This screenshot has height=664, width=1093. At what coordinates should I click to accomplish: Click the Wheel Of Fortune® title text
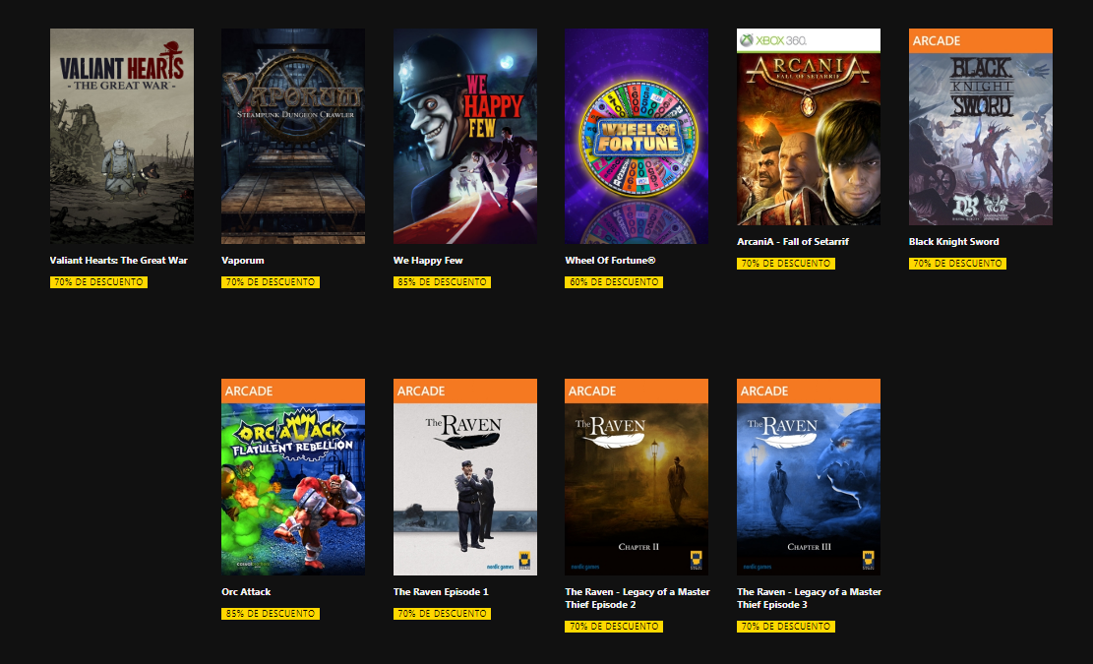[x=610, y=261]
